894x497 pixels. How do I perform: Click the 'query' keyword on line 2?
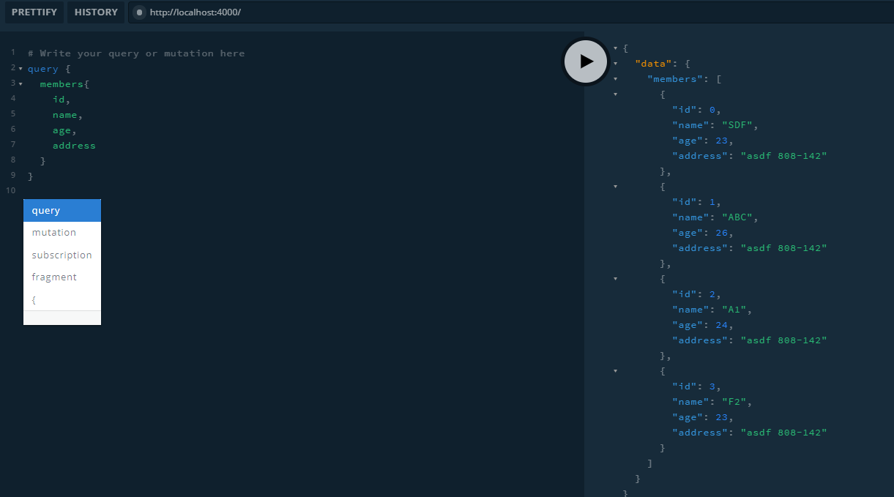pos(42,69)
